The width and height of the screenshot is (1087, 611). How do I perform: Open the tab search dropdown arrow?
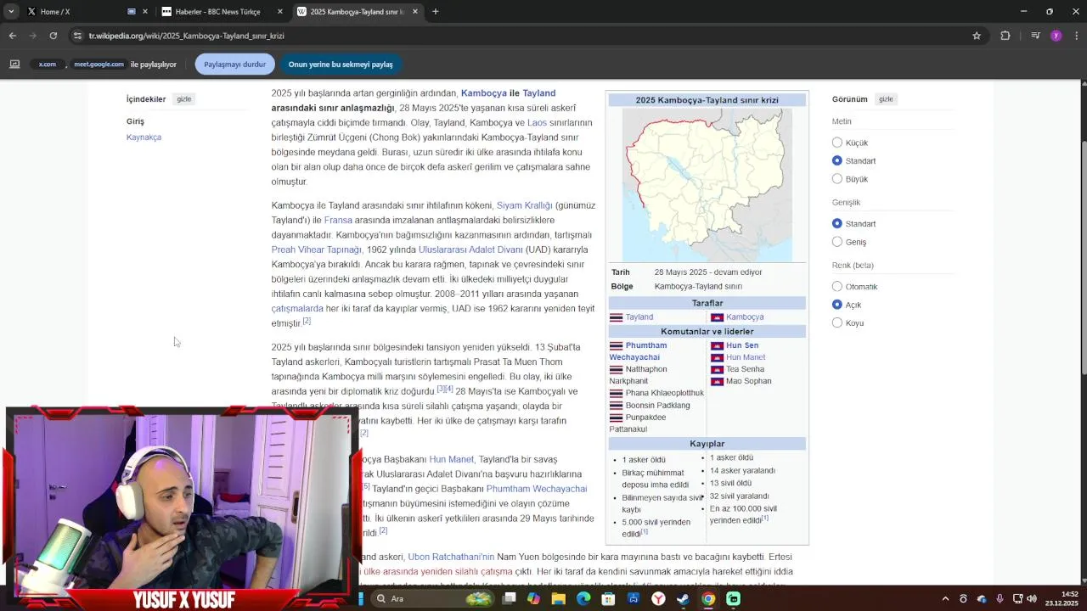[x=11, y=12]
